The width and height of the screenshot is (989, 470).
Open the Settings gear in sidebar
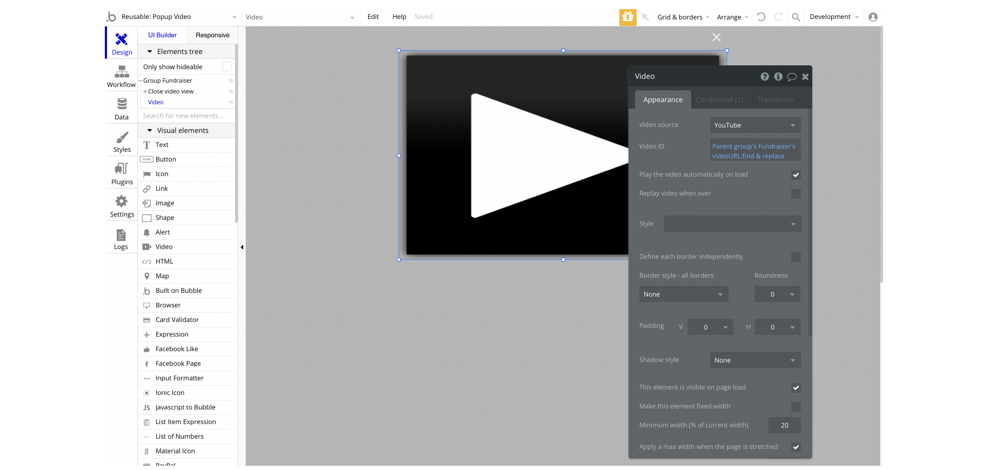pos(122,206)
